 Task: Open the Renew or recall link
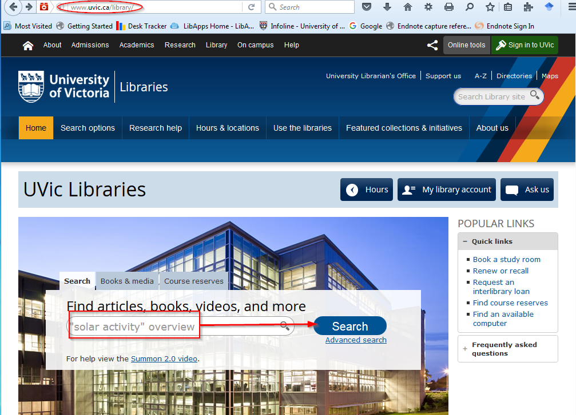tap(500, 271)
